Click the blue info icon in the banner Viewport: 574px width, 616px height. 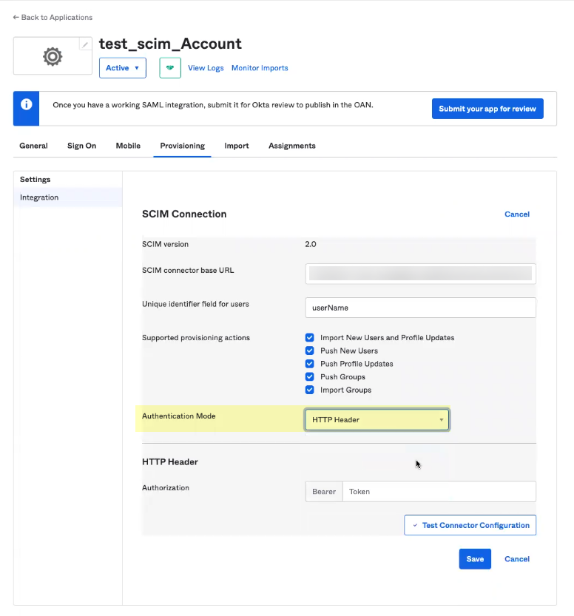point(26,108)
